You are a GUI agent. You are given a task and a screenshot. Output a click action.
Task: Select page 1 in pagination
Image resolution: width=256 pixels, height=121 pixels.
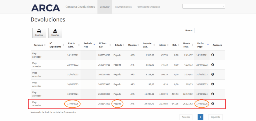200,117
